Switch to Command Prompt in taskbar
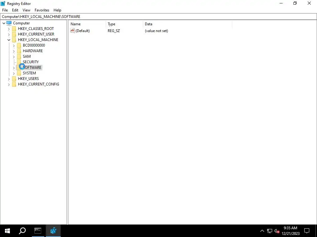Viewport: 317px width, 237px height. click(x=38, y=231)
